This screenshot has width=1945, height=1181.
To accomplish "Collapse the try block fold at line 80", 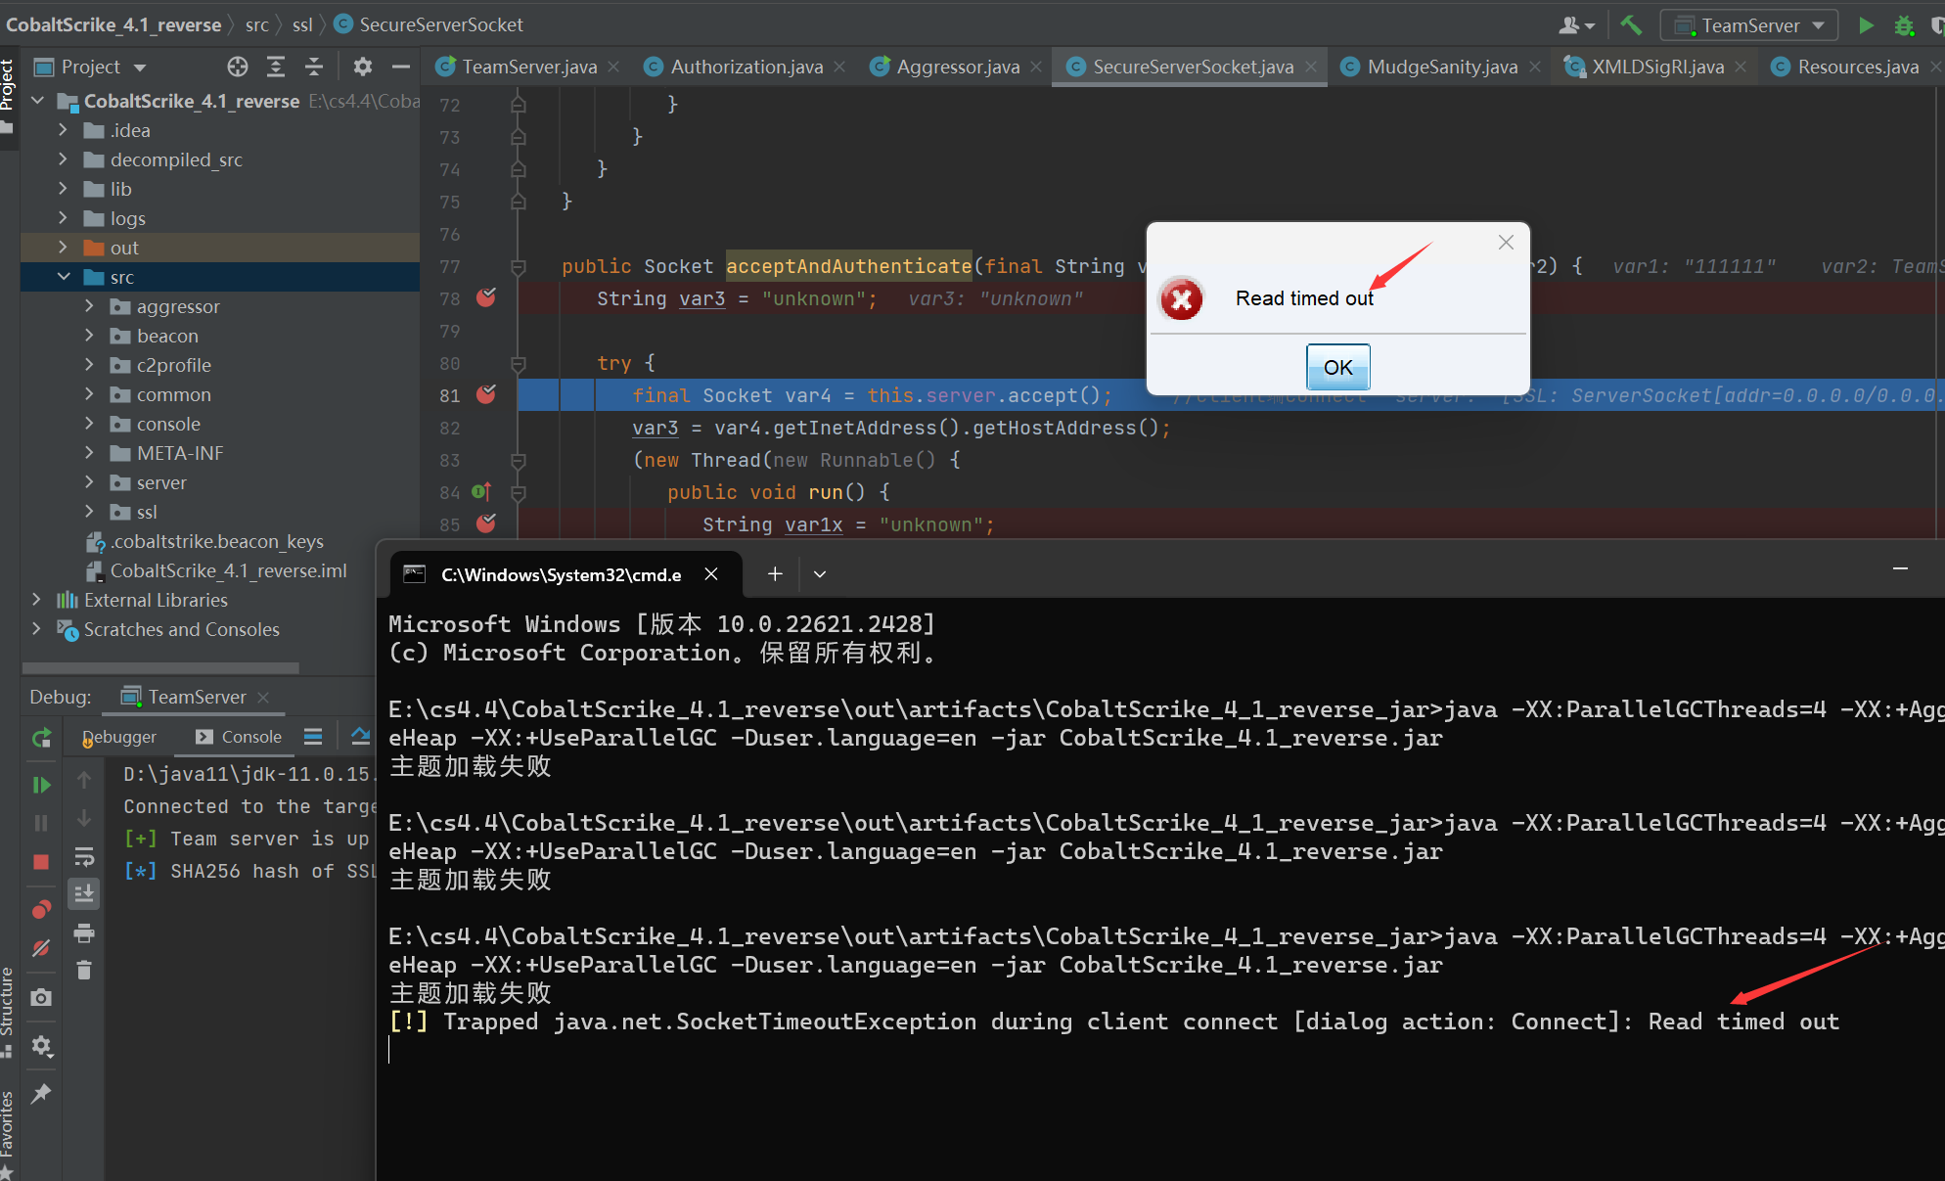I will tap(519, 364).
